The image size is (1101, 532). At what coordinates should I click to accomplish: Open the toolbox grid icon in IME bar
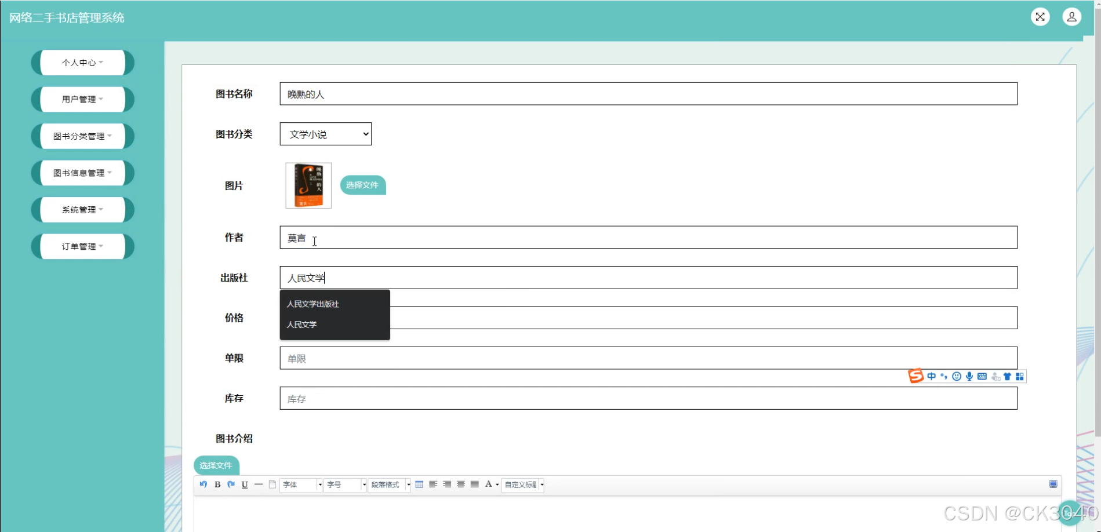pos(1020,377)
